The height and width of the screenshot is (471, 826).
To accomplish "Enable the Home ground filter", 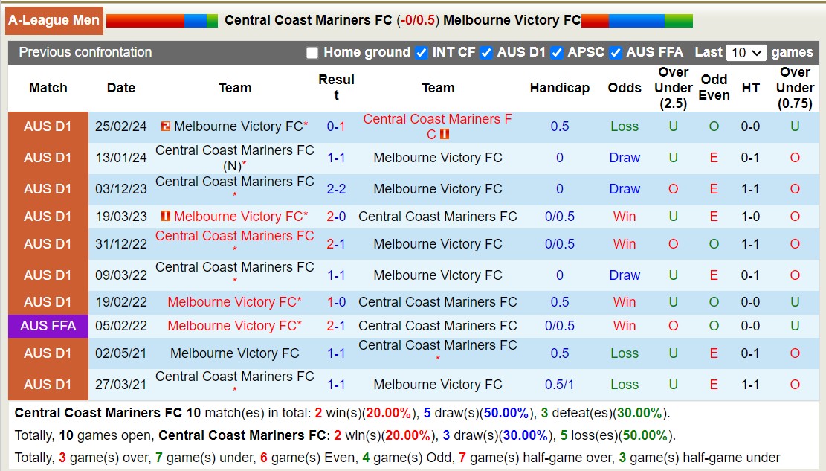I will coord(312,53).
